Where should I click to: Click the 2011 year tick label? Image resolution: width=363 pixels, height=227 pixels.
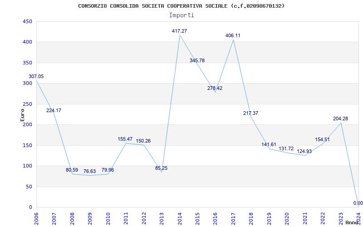126,219
